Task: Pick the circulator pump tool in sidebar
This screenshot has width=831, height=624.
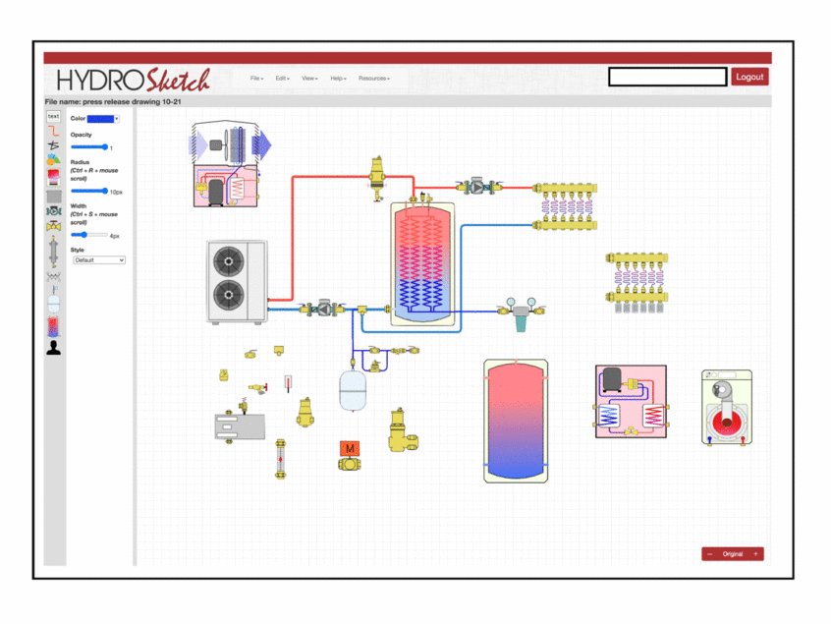Action: (x=53, y=210)
